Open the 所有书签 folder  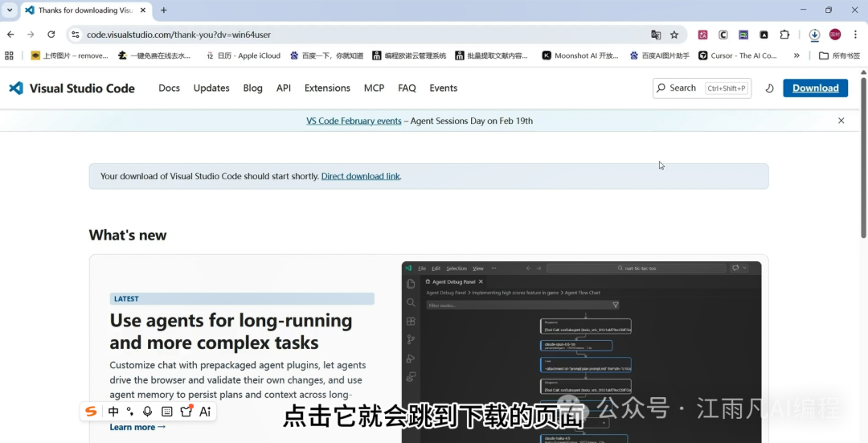[839, 55]
